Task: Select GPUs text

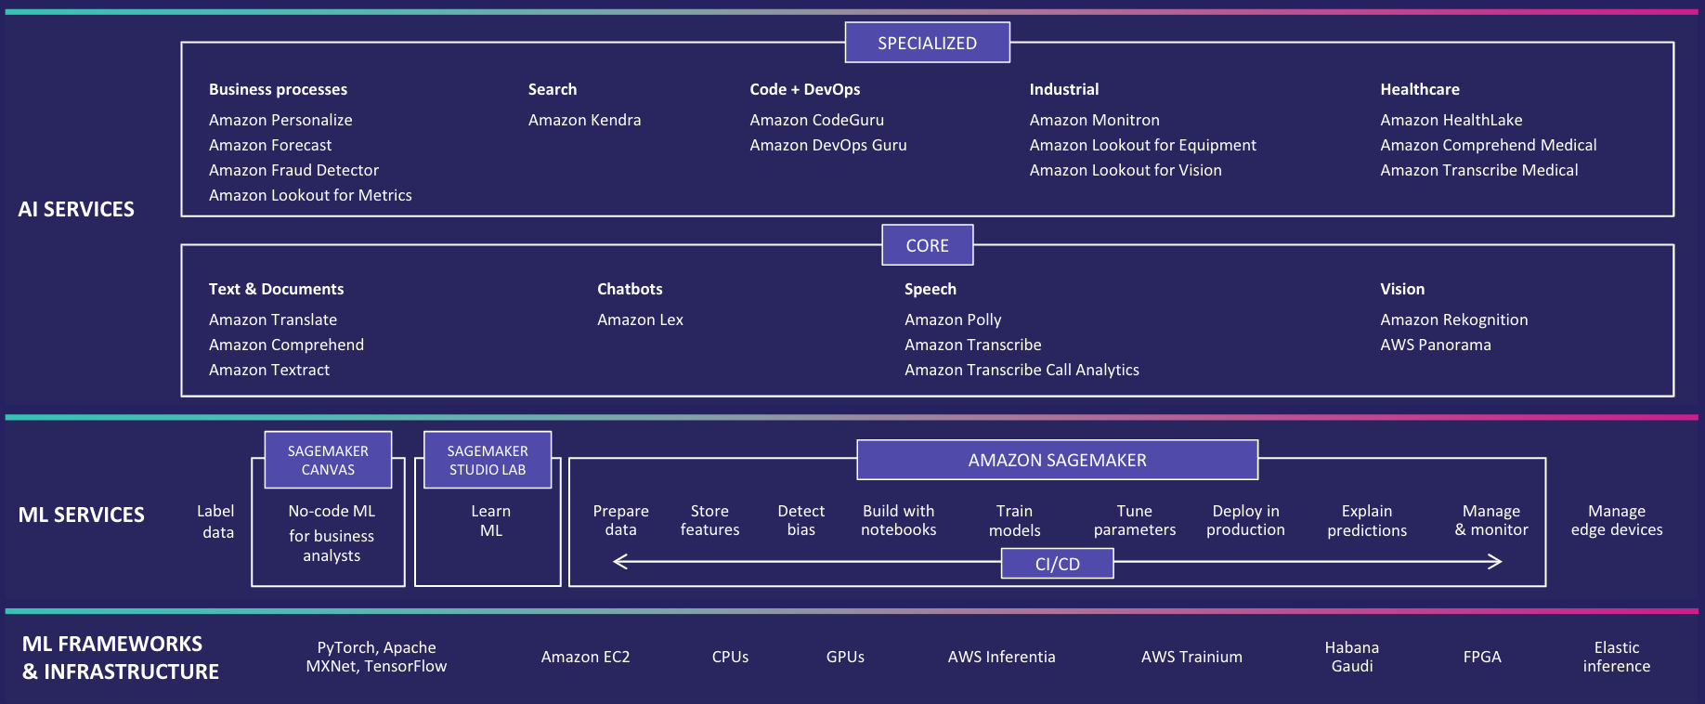Action: pyautogui.click(x=845, y=657)
